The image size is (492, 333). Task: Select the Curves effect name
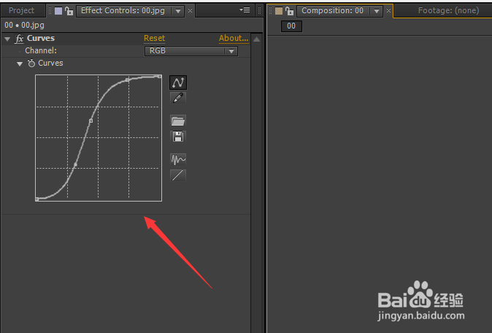coord(41,38)
